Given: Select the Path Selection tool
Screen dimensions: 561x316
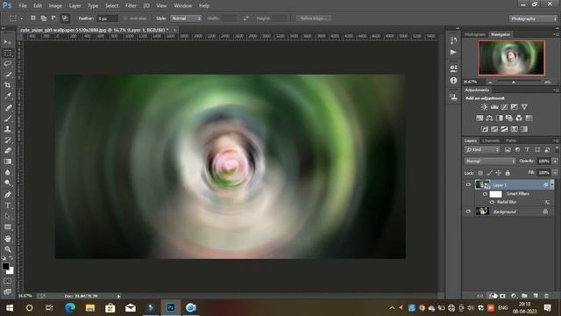Looking at the screenshot, I should [x=8, y=216].
